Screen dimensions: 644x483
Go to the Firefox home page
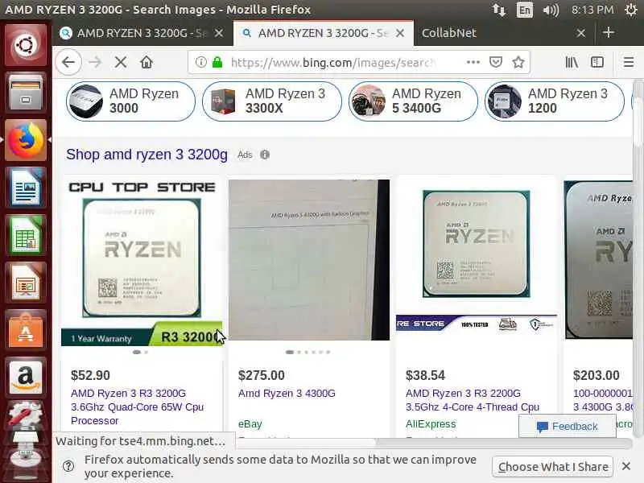tap(147, 63)
